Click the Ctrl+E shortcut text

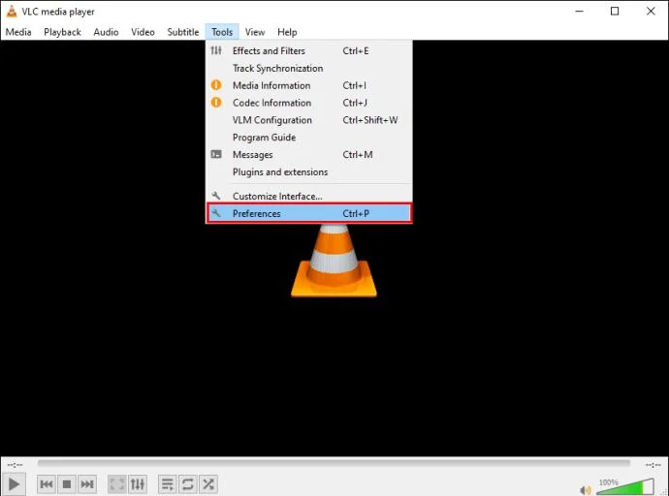pyautogui.click(x=356, y=50)
